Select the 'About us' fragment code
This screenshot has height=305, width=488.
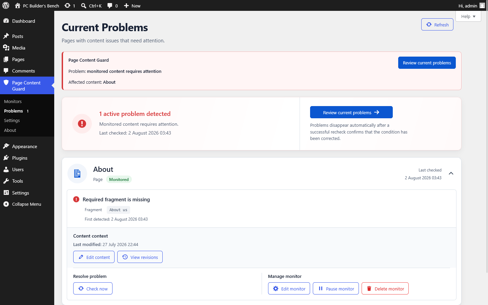(118, 210)
